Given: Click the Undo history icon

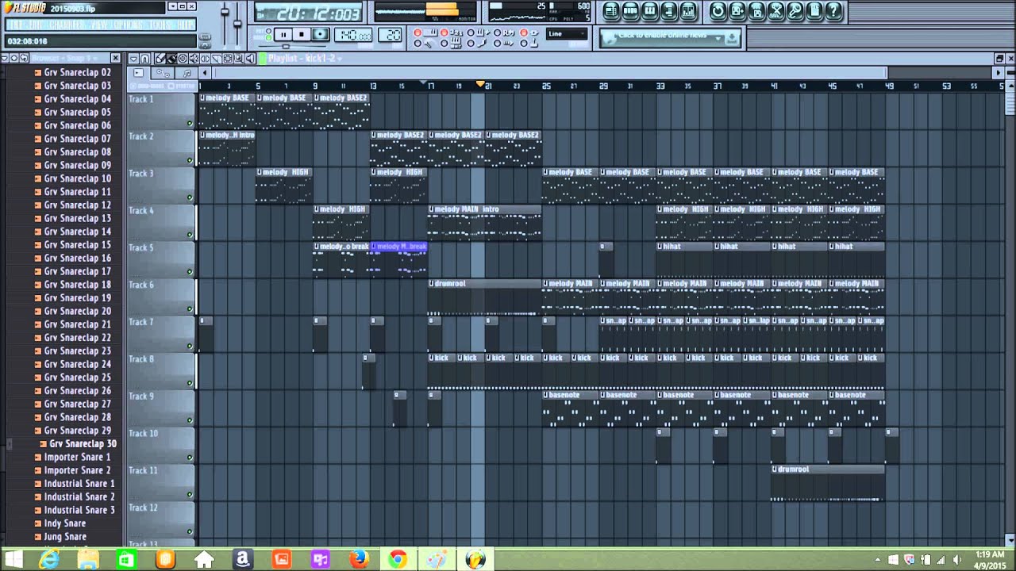Looking at the screenshot, I should (x=718, y=11).
